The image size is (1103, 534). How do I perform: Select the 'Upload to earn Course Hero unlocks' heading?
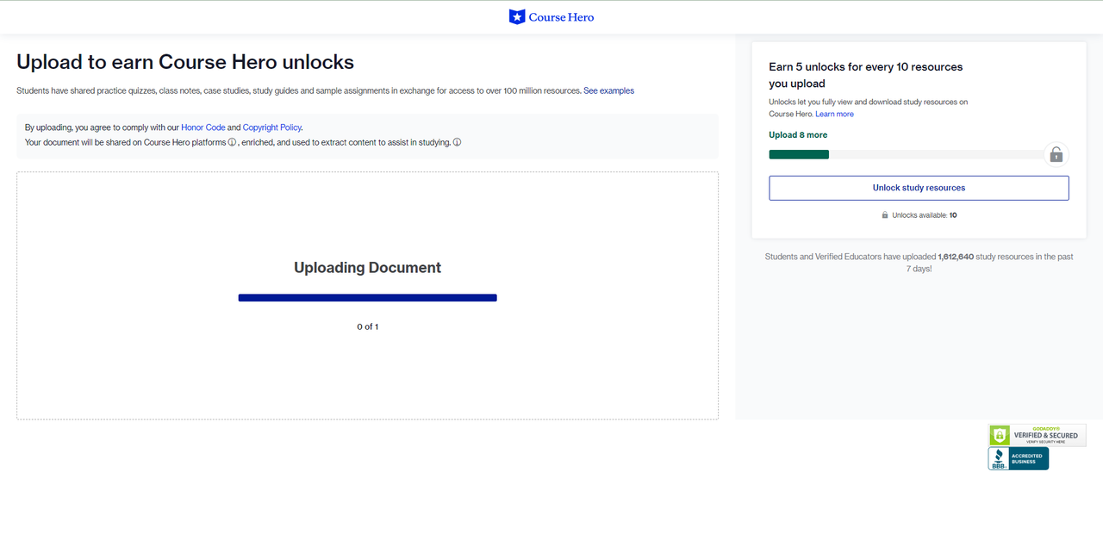(185, 62)
